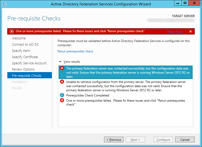
Task: Select the highlighted primary federation server error row
Action: pyautogui.click(x=126, y=72)
